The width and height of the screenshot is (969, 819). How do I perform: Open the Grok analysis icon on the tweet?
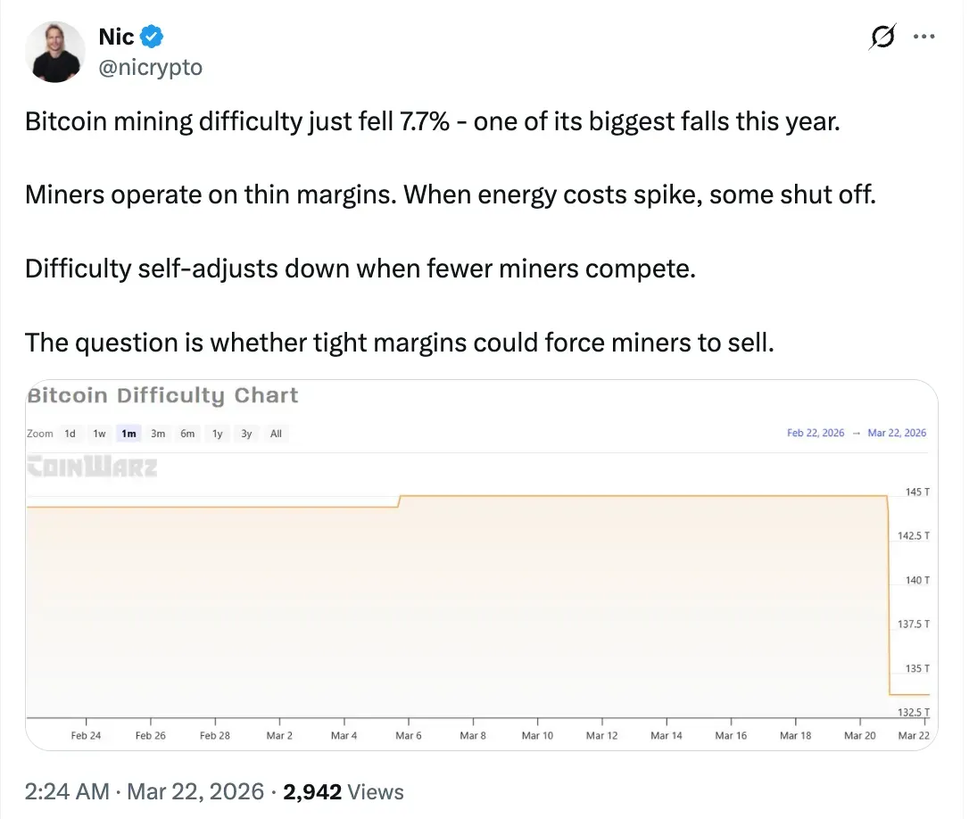(x=882, y=37)
